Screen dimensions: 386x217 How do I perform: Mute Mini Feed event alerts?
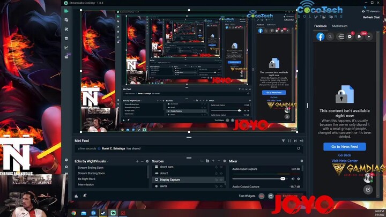[x=301, y=141]
